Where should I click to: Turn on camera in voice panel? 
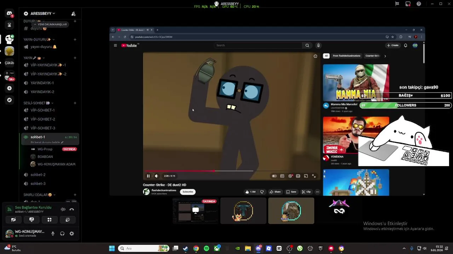point(13,220)
